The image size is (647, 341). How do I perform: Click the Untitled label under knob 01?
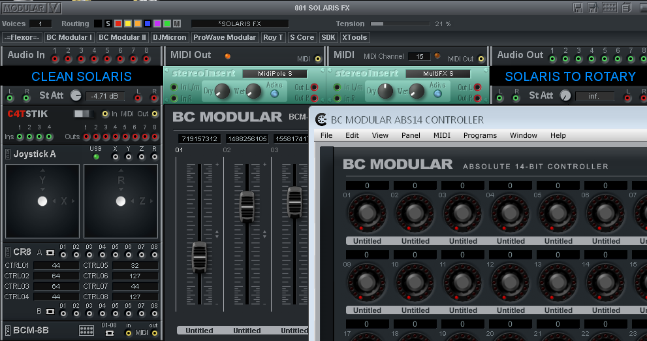point(367,240)
